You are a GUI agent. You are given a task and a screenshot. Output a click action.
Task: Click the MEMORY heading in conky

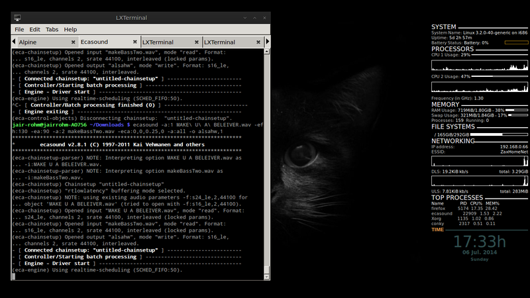[x=445, y=105]
